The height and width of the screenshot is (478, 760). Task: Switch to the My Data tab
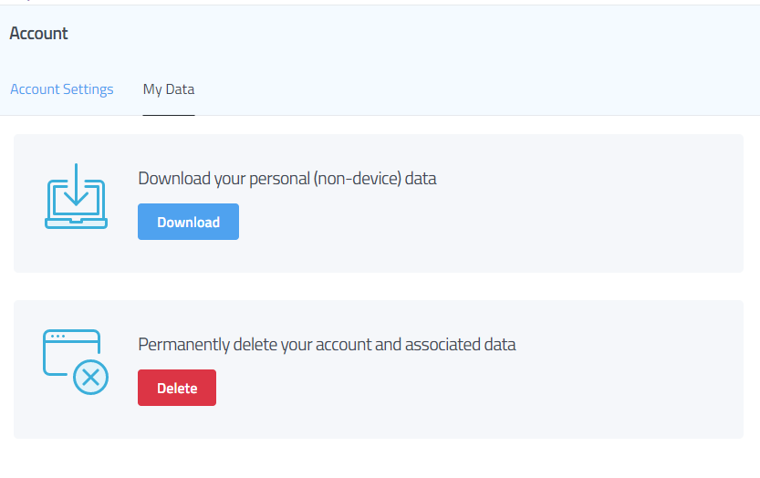(169, 89)
